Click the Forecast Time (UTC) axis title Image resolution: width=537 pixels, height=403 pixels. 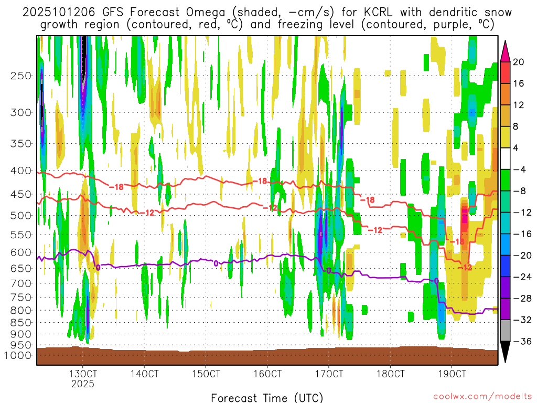tap(267, 398)
